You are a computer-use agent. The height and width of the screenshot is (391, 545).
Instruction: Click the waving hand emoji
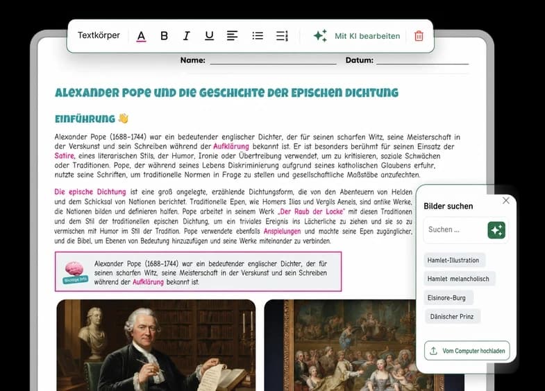[123, 119]
